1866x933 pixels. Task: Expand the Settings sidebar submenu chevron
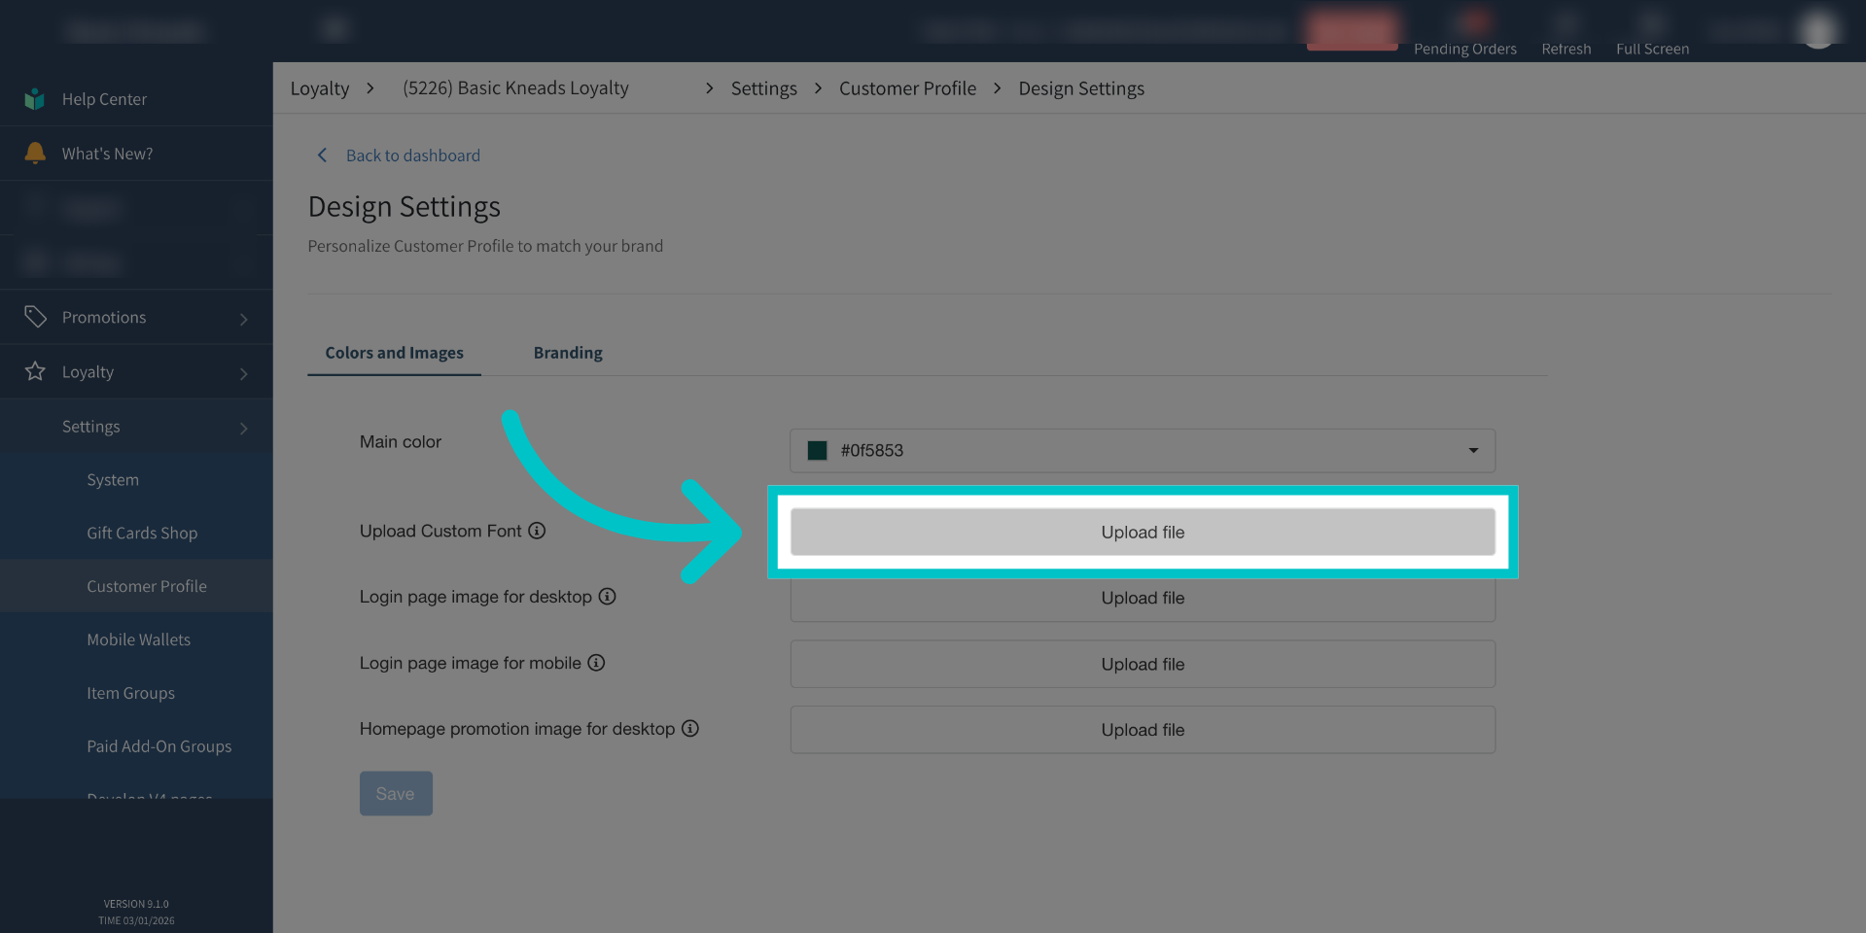tap(243, 428)
